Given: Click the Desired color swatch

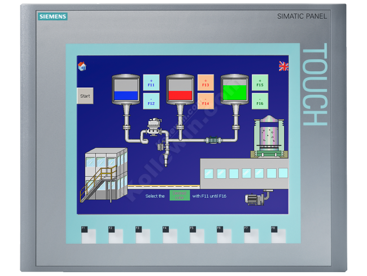Looking at the screenshot, I should click(x=180, y=195).
